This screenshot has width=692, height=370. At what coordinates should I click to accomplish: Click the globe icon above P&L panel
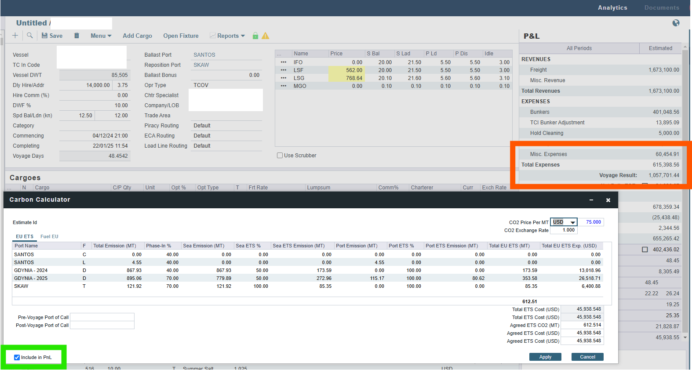click(x=676, y=23)
